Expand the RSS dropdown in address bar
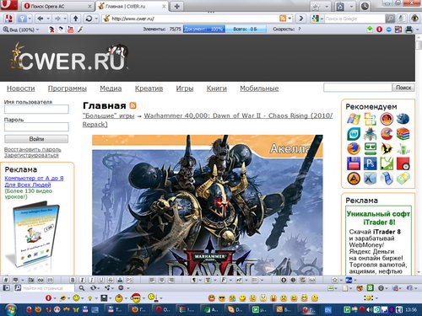This screenshot has height=316, width=422. click(289, 19)
